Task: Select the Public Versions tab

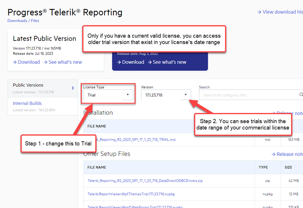Action: click(x=28, y=85)
